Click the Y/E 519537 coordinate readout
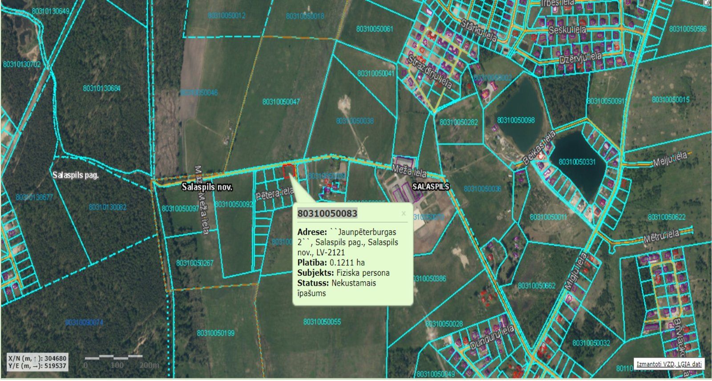 pyautogui.click(x=37, y=366)
